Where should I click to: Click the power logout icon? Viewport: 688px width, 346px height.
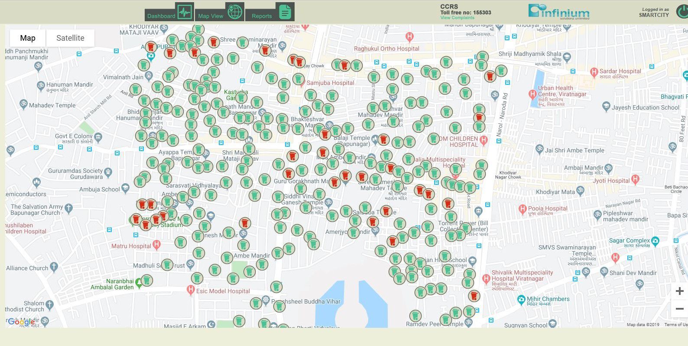point(682,12)
